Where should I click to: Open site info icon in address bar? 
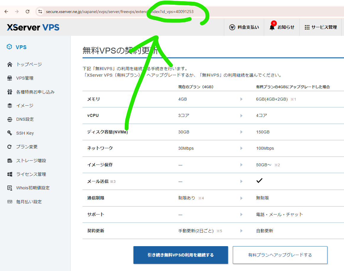coord(40,12)
